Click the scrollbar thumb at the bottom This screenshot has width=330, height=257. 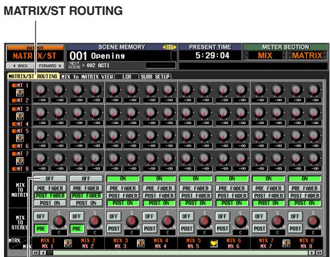click(x=50, y=252)
